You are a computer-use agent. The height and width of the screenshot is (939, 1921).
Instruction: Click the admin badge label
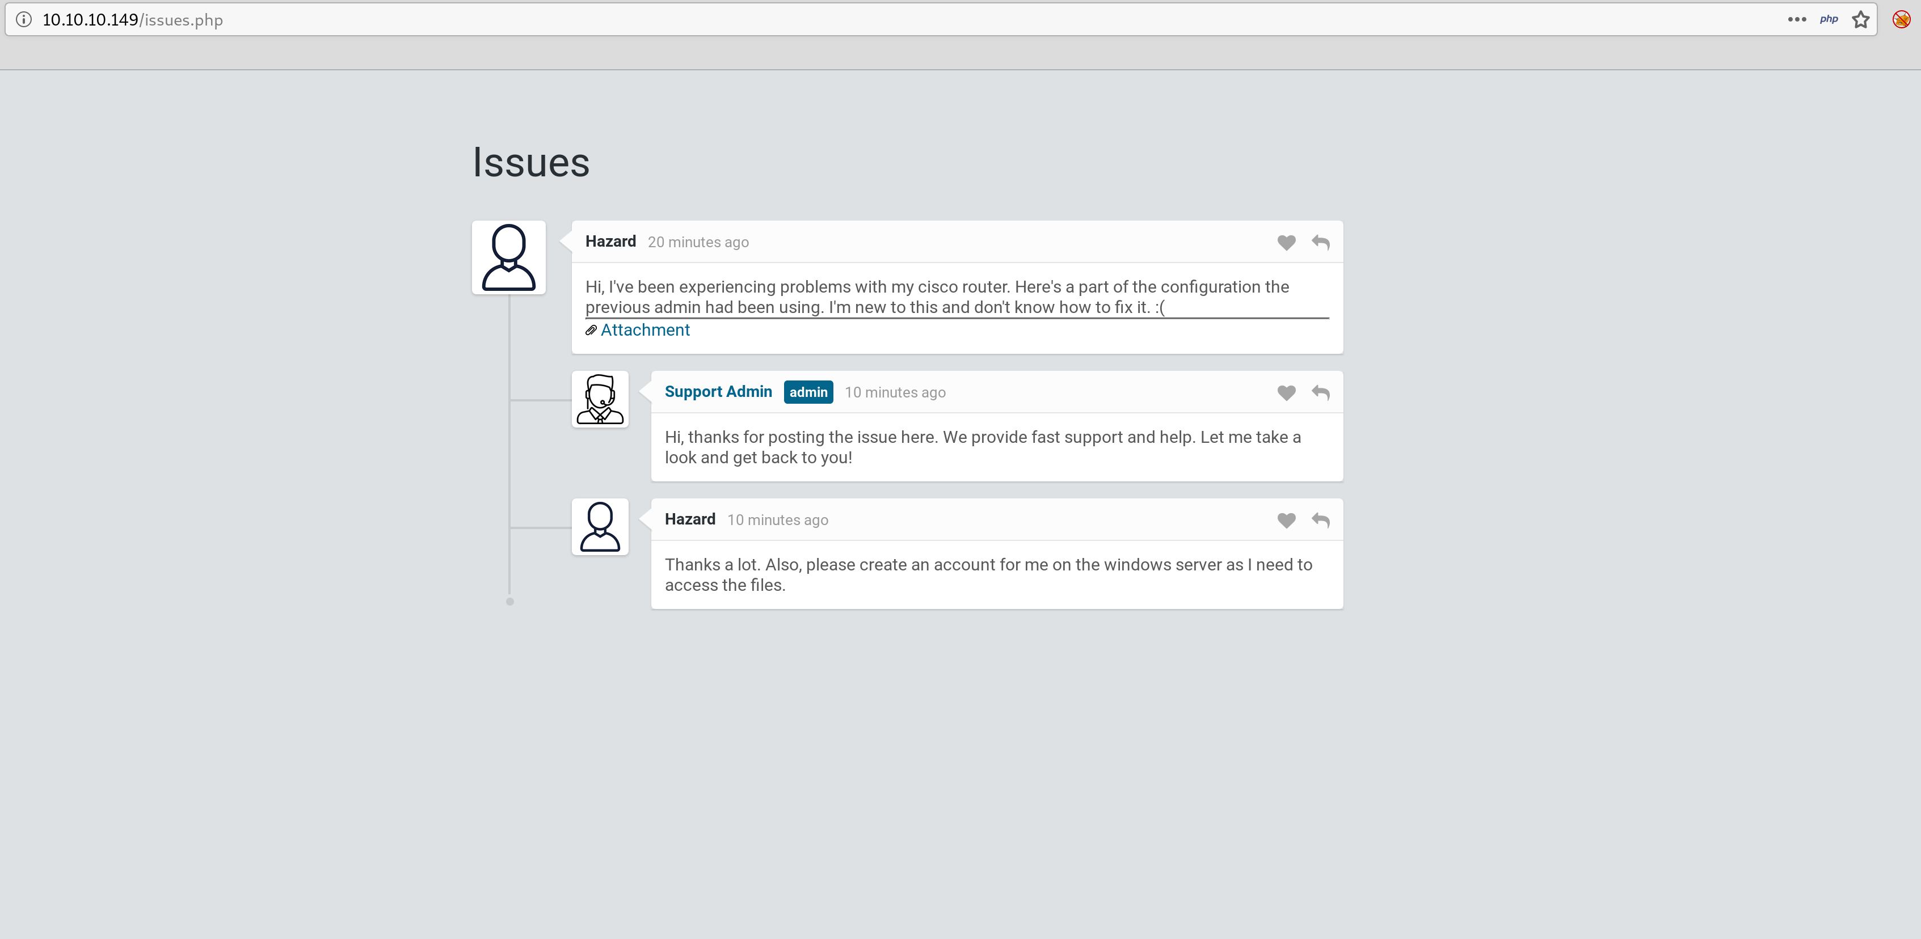808,392
